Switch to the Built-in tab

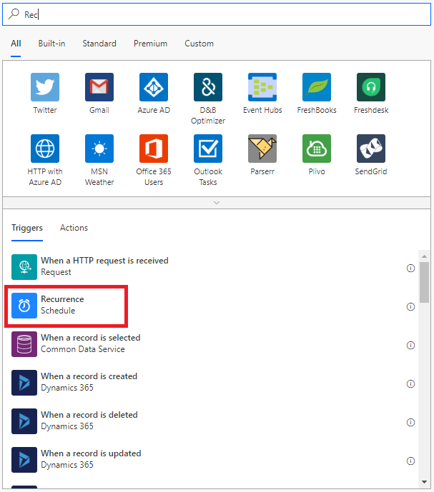click(52, 44)
